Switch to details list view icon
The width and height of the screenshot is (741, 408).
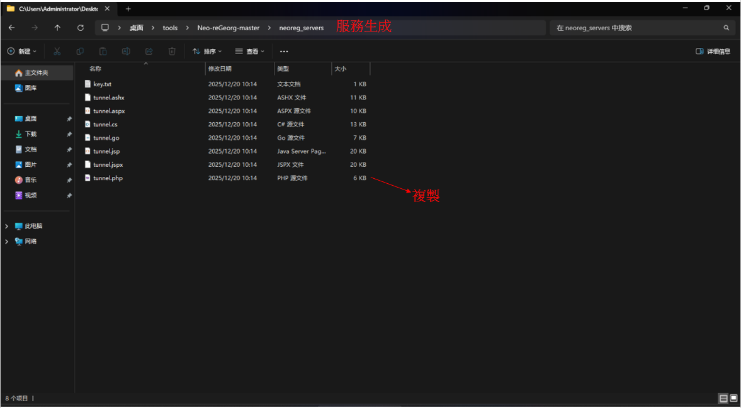[723, 399]
